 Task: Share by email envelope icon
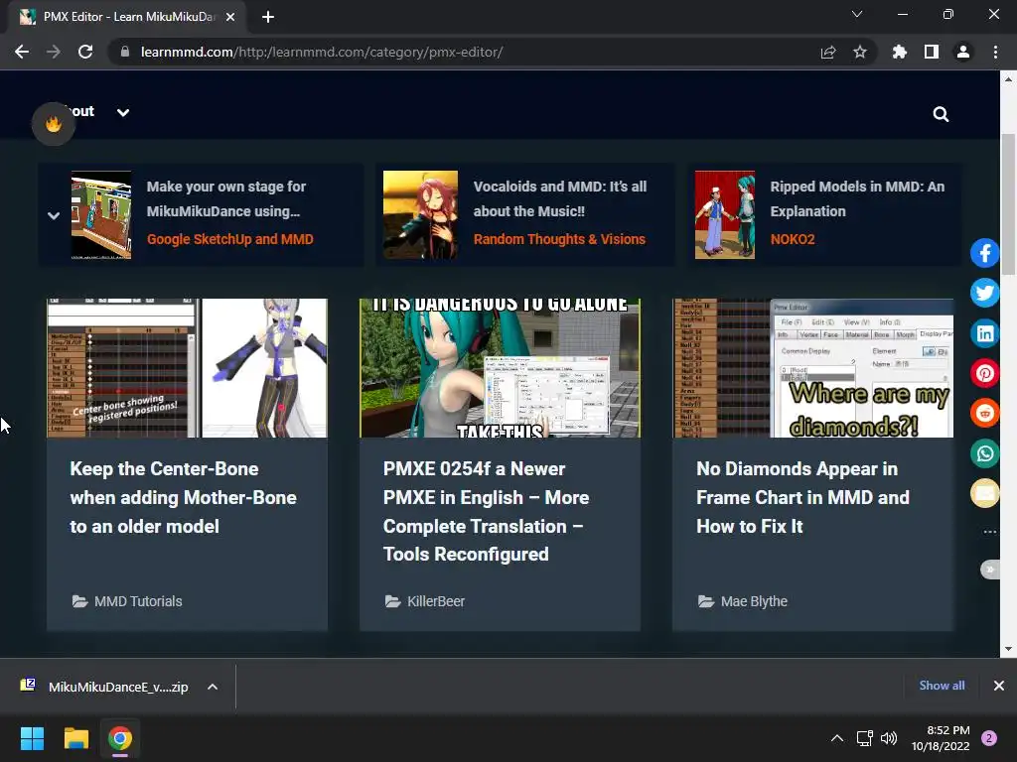(984, 494)
